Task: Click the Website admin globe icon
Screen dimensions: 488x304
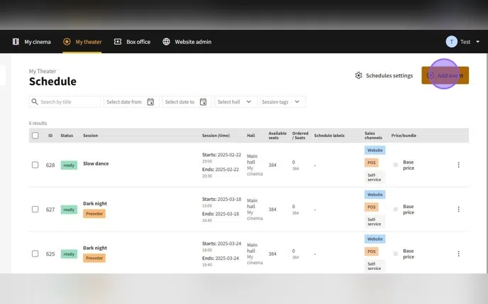Action: pyautogui.click(x=167, y=42)
